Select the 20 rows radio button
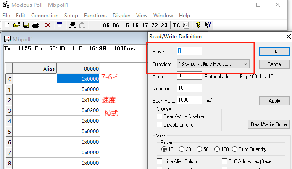292x169 pixels. tap(182, 149)
